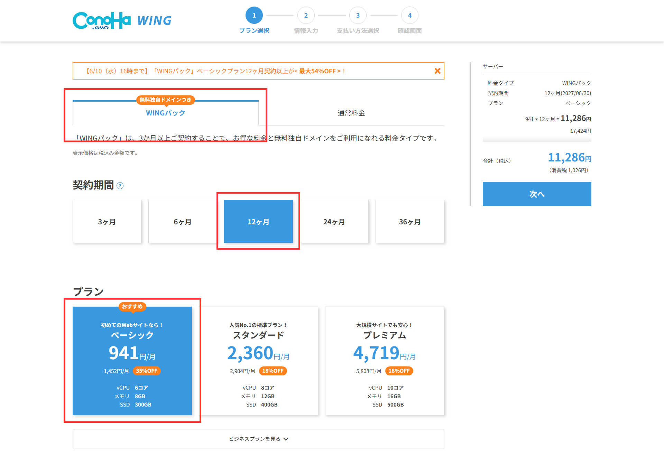Select the プレミアム plan card
This screenshot has height=466, width=664.
[385, 361]
